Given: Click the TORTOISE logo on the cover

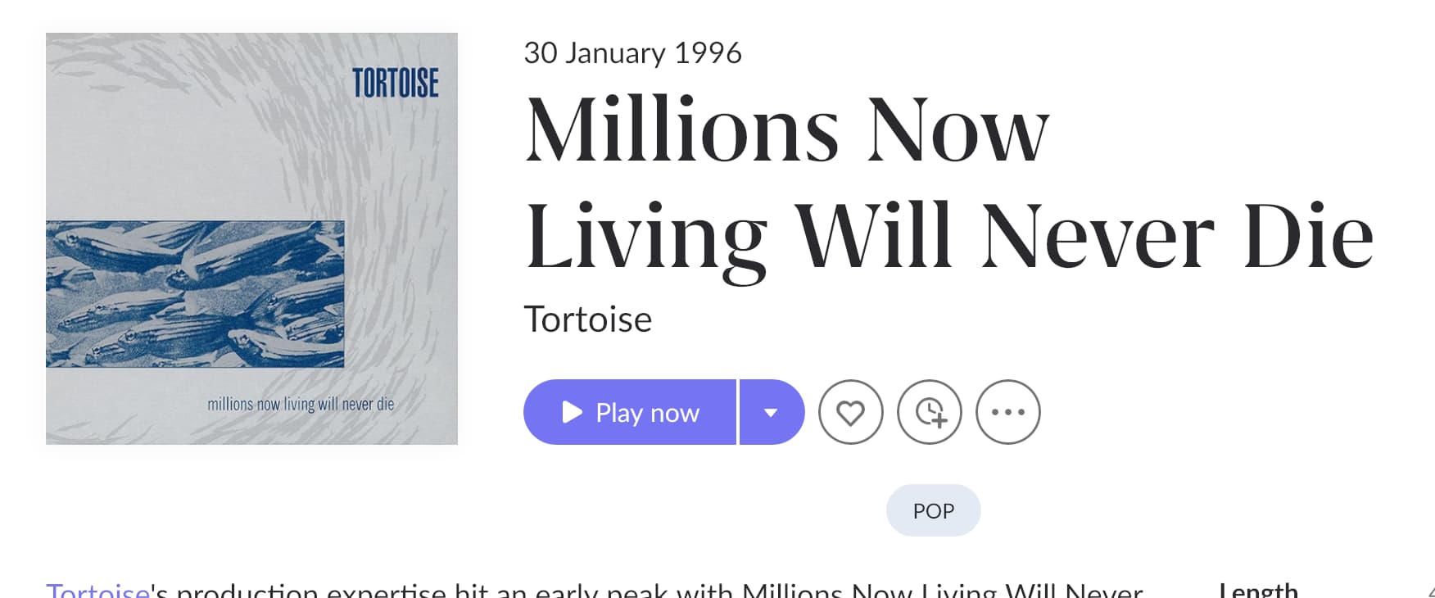Looking at the screenshot, I should pyautogui.click(x=395, y=83).
